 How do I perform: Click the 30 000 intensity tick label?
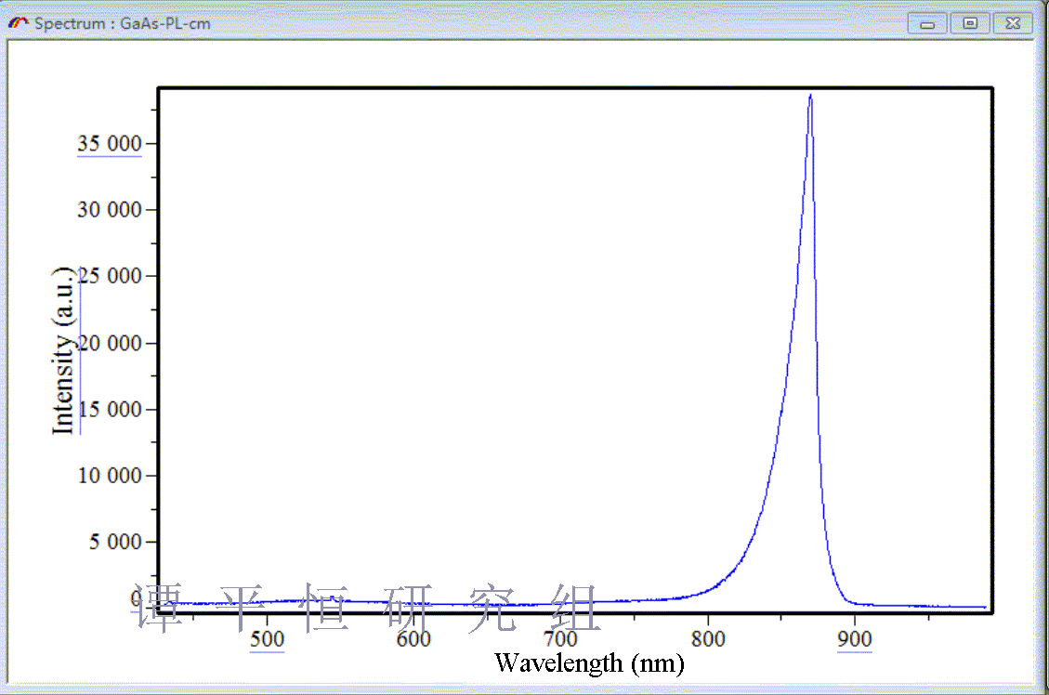109,210
